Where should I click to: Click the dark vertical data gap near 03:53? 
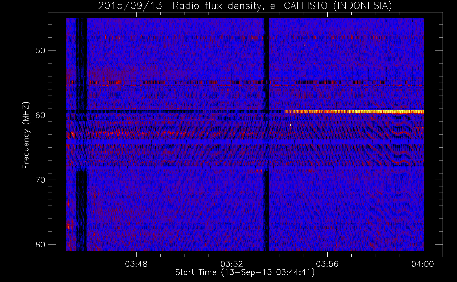click(x=266, y=135)
